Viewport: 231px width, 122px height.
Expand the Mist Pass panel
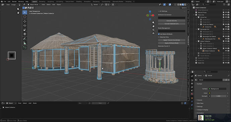[200, 103]
